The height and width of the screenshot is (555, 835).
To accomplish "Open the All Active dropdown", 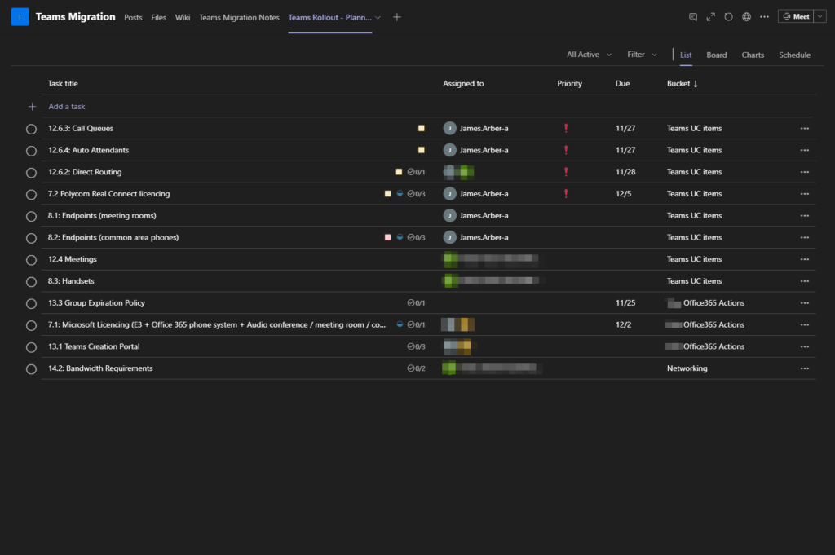I will pyautogui.click(x=589, y=55).
